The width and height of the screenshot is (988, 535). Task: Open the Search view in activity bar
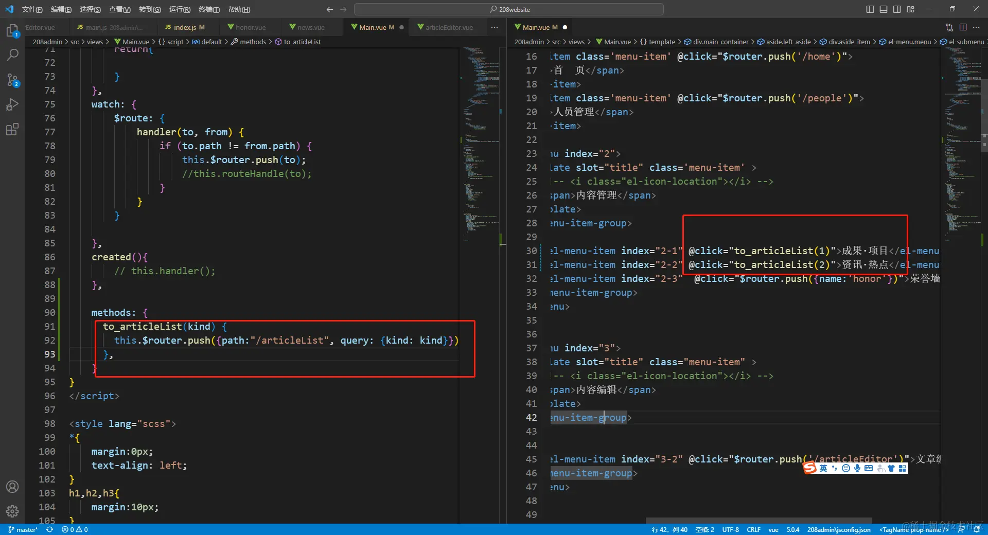click(12, 55)
